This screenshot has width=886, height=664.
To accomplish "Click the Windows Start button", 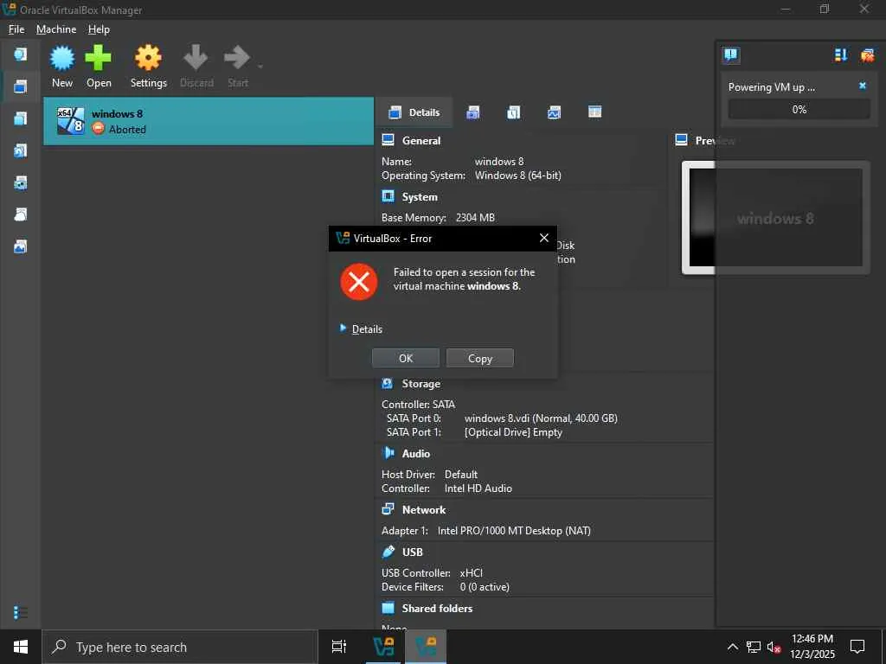I will 21,647.
